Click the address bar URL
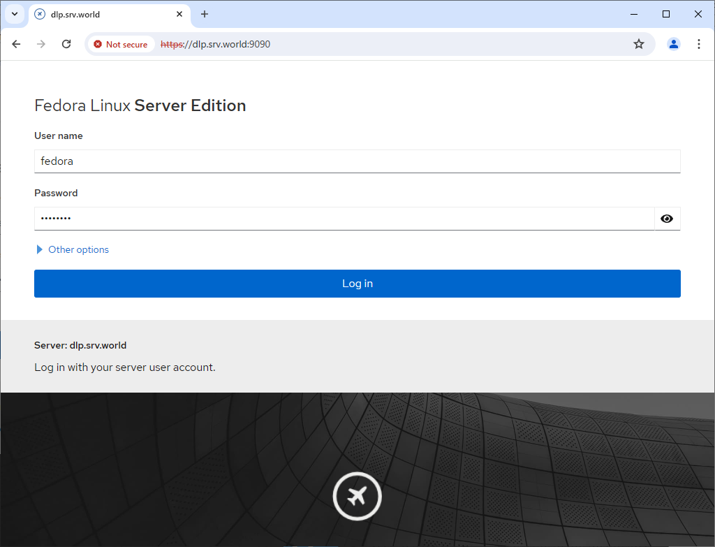The height and width of the screenshot is (547, 715). click(216, 44)
